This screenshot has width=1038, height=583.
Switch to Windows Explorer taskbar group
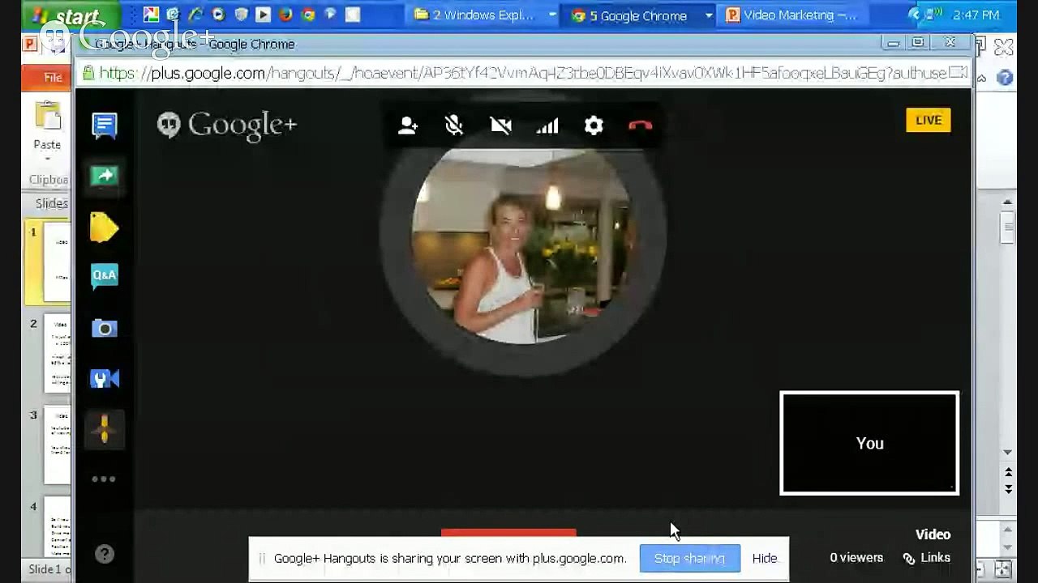coord(483,15)
